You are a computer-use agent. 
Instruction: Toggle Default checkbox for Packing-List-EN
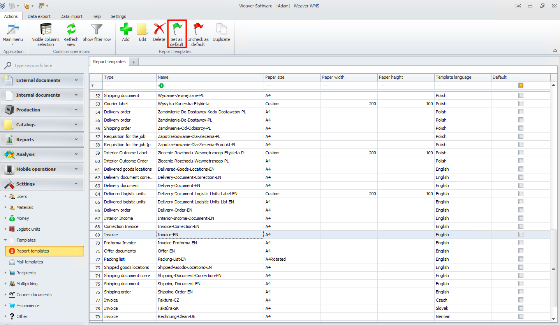pos(521,259)
